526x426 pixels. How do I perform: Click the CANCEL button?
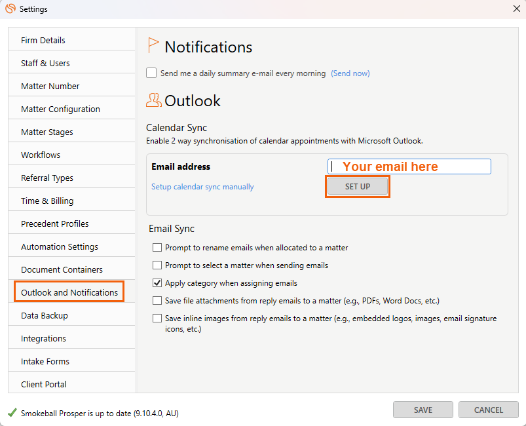pos(489,410)
